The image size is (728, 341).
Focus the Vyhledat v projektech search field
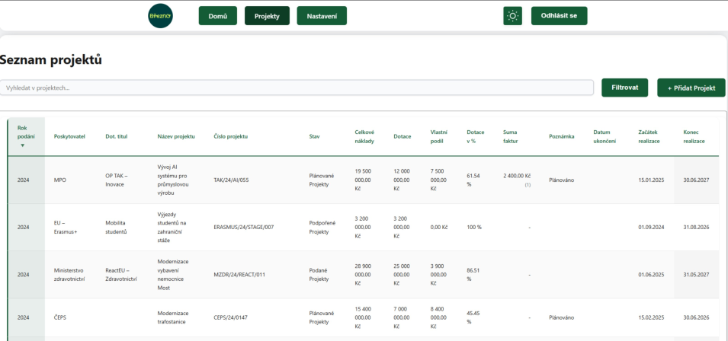click(x=297, y=88)
